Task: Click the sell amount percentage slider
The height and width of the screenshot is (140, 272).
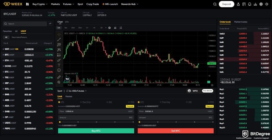Action: 176,122
